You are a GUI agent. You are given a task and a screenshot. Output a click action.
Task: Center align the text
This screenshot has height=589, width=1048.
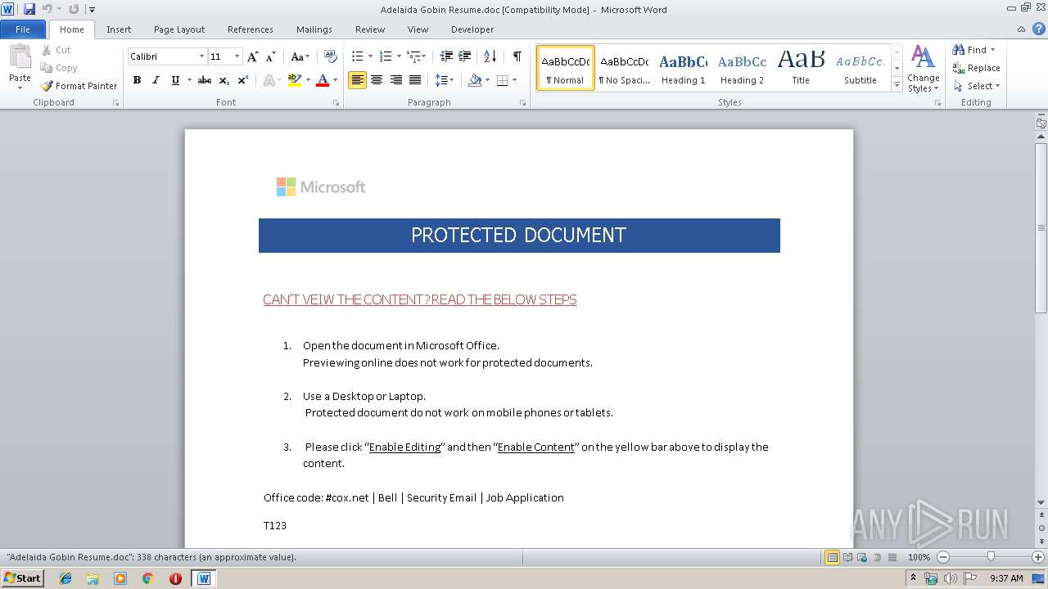[x=377, y=80]
